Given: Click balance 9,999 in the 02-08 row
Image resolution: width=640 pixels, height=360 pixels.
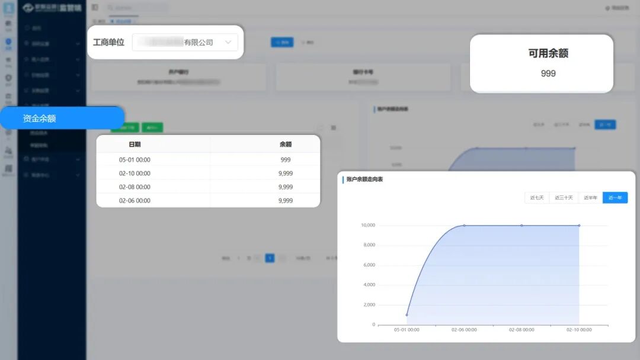Looking at the screenshot, I should pyautogui.click(x=285, y=187).
